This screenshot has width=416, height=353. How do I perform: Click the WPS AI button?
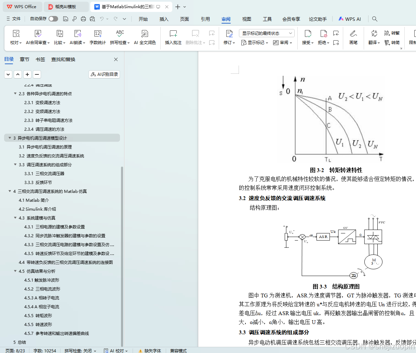(x=350, y=19)
